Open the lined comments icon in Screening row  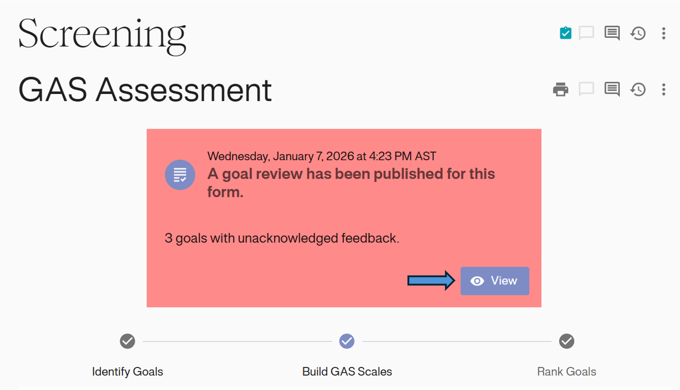[x=612, y=33]
